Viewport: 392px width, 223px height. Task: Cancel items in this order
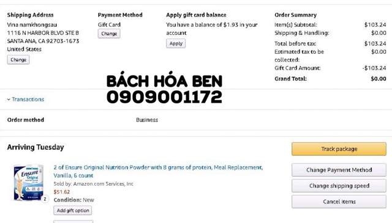pos(339,202)
